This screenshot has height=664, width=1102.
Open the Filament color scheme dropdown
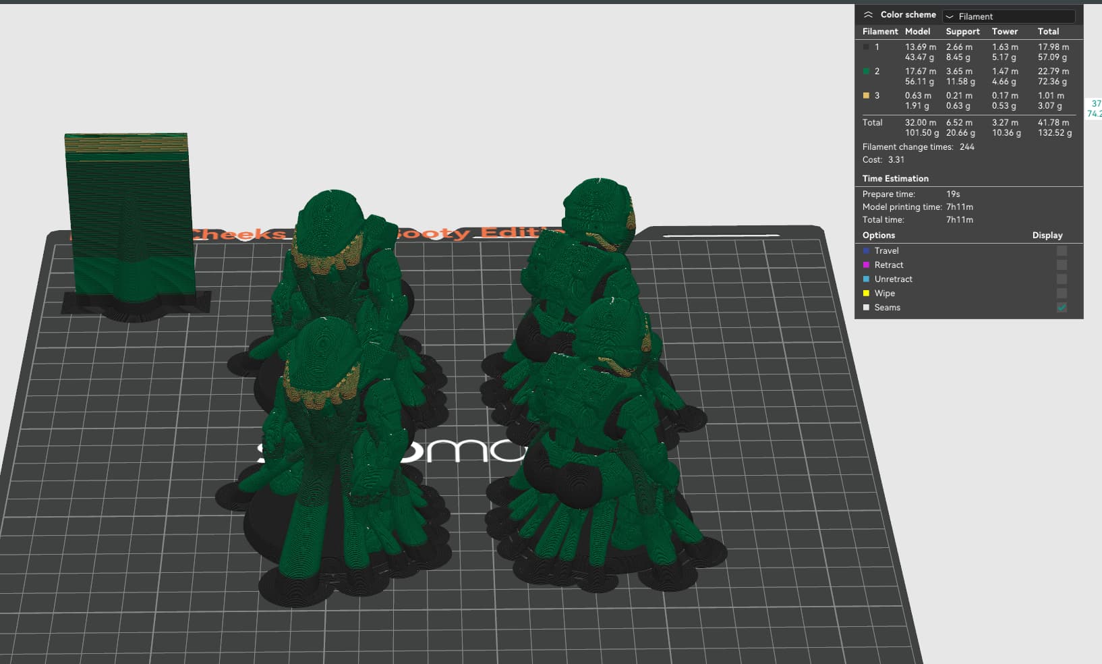[x=1008, y=16]
